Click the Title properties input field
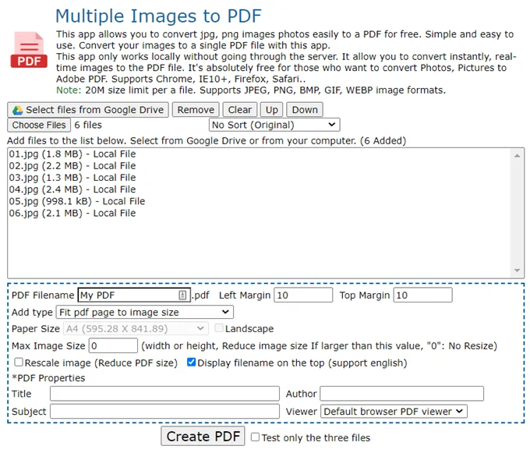 click(165, 394)
